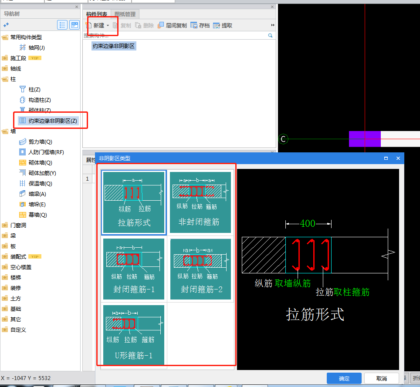420x387 pixels.
Task: Close the 构件列表 panel
Action: pos(272,7)
